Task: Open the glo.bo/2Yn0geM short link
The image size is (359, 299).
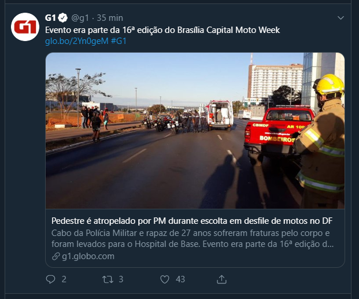Action: tap(77, 41)
